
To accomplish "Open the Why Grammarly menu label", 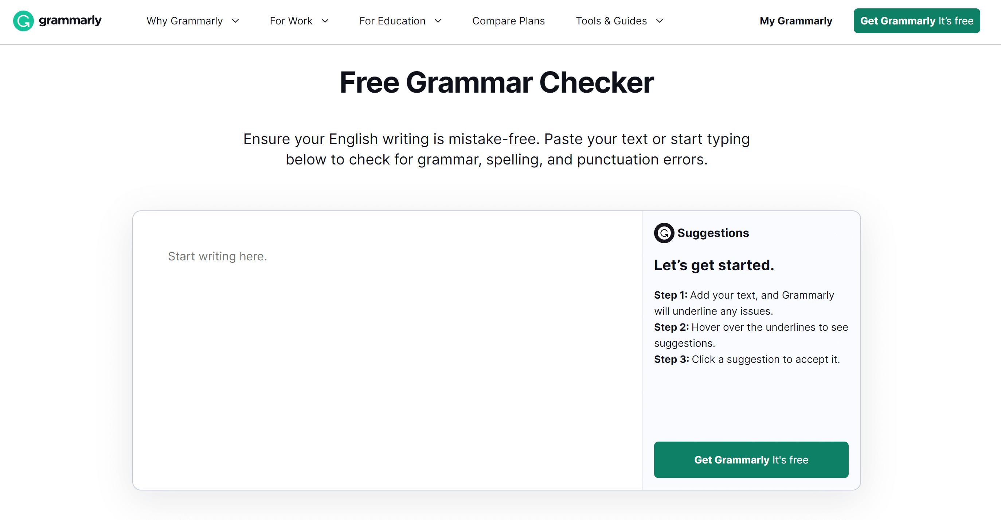I will coord(184,21).
